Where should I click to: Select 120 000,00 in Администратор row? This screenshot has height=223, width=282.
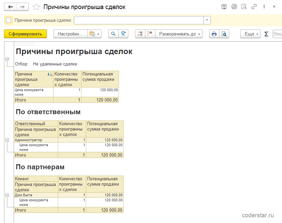click(x=105, y=140)
